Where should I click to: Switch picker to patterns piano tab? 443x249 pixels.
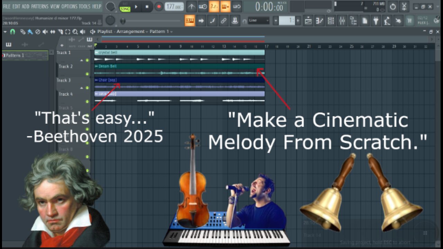8,44
